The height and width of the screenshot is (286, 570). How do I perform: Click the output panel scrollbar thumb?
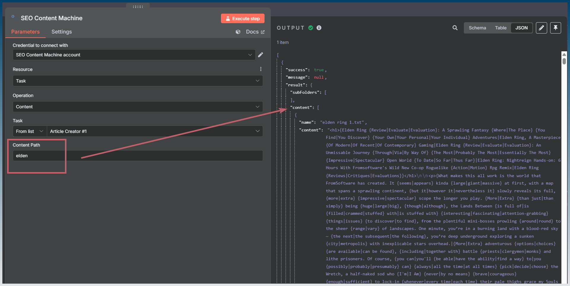pyautogui.click(x=564, y=61)
